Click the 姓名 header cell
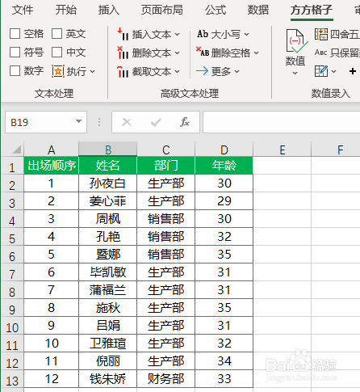 pyautogui.click(x=108, y=165)
